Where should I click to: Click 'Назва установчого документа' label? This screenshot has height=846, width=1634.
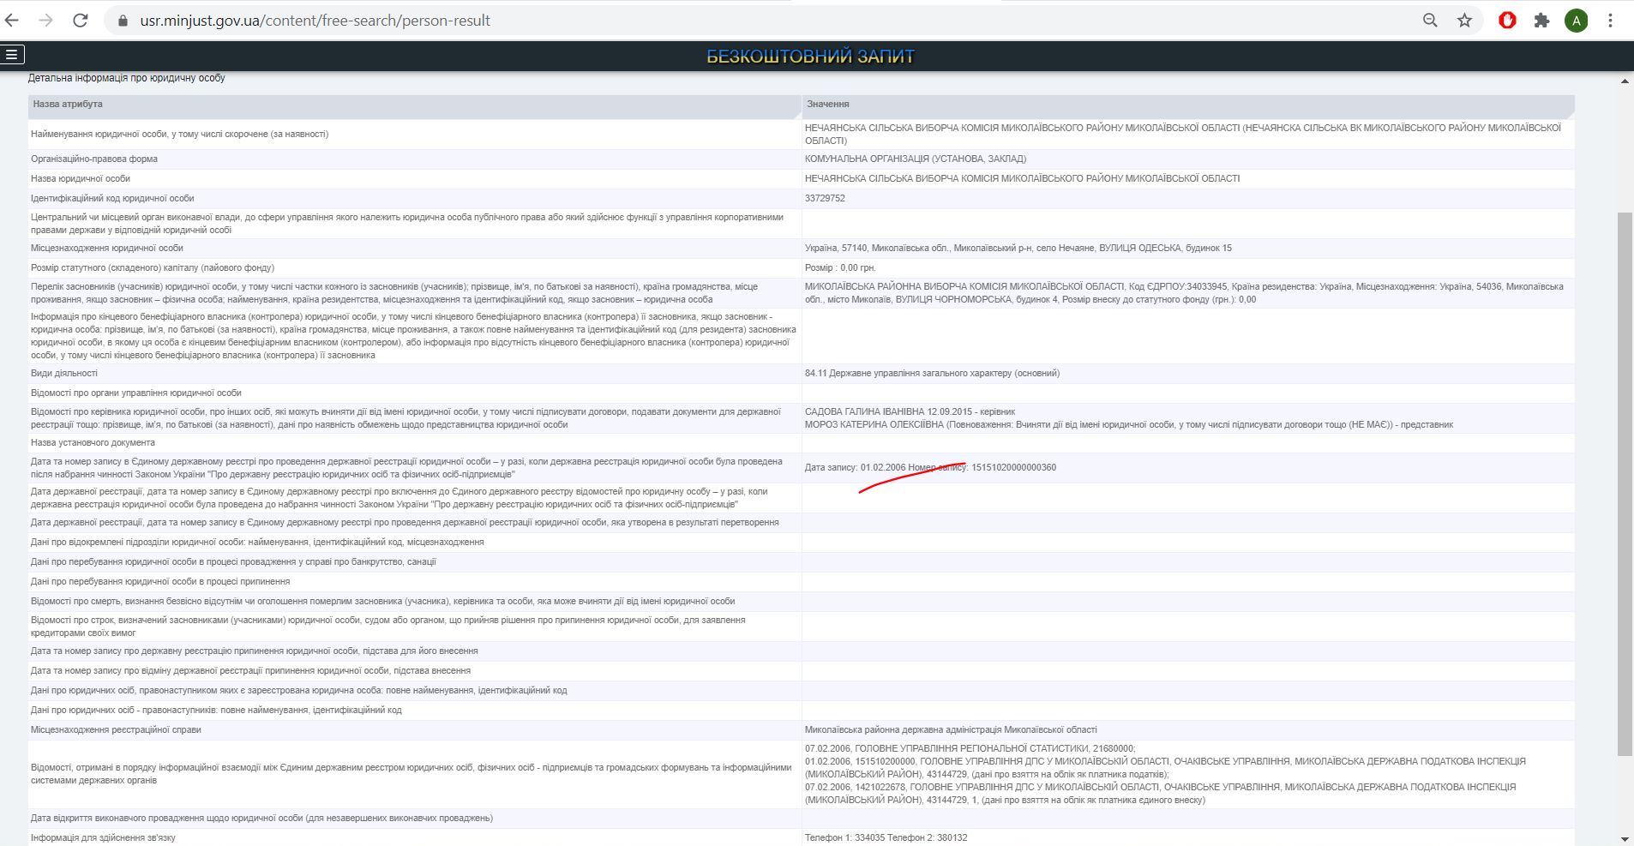tap(93, 442)
